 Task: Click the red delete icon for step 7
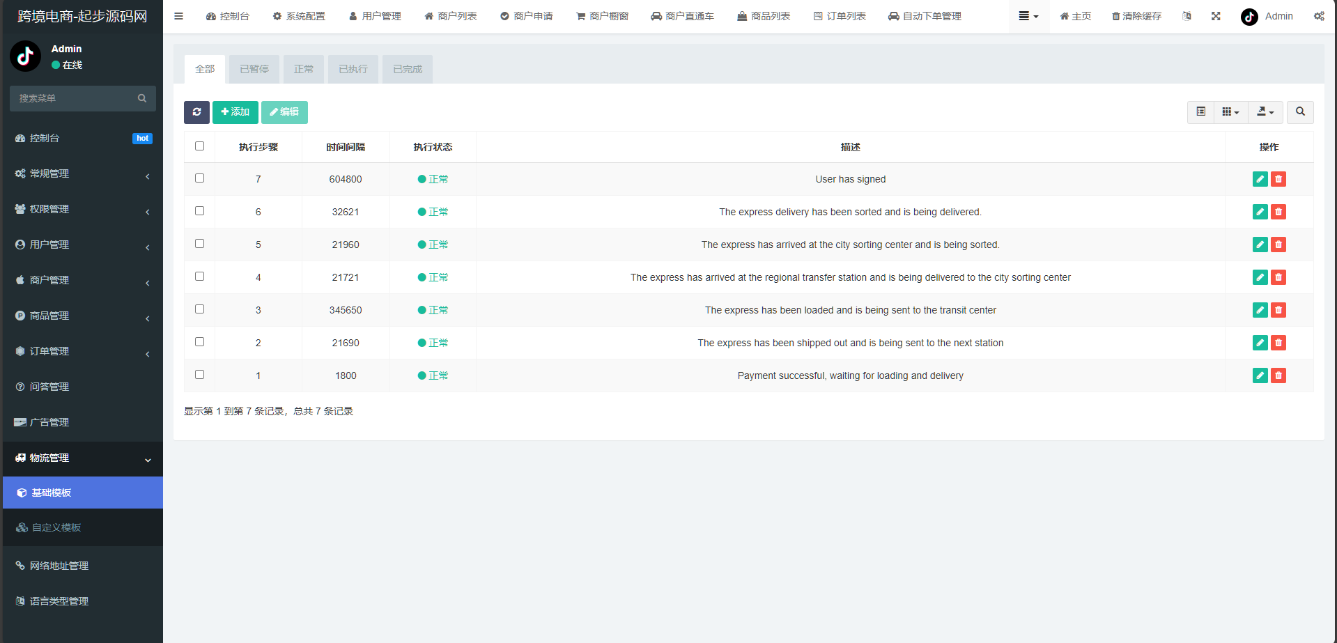coord(1278,179)
